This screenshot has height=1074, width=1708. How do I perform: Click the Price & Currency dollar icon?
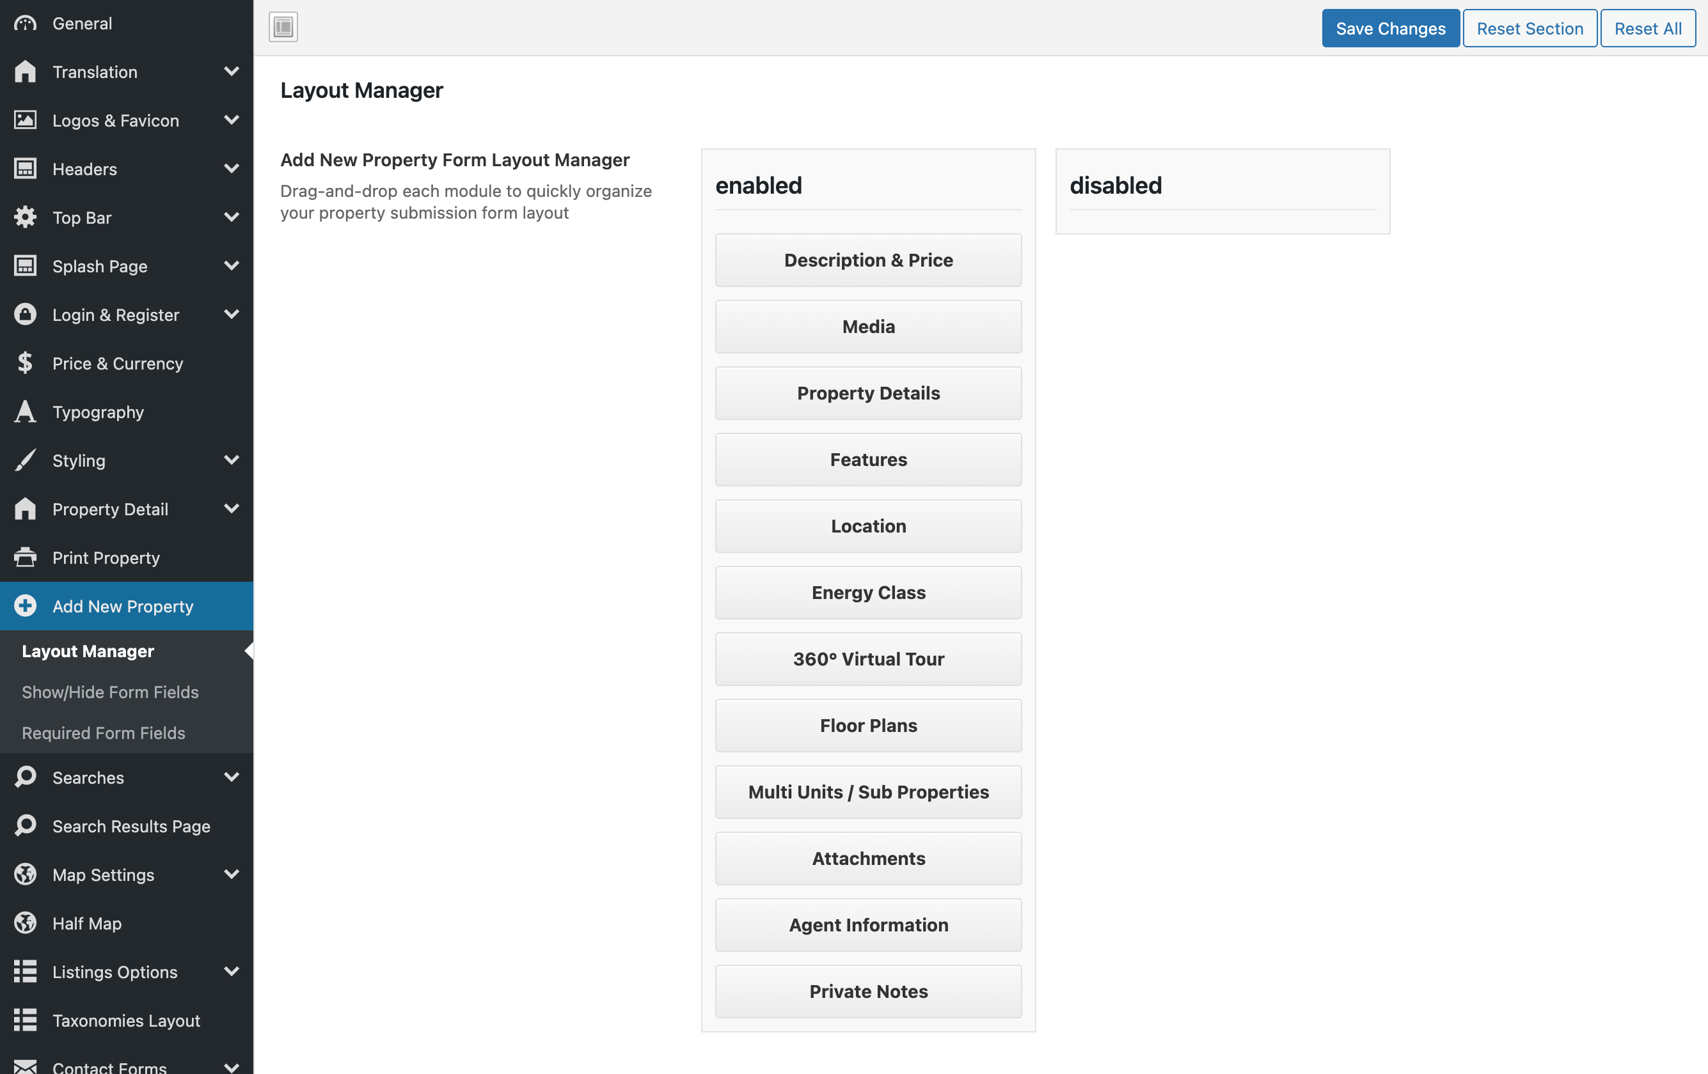point(26,363)
